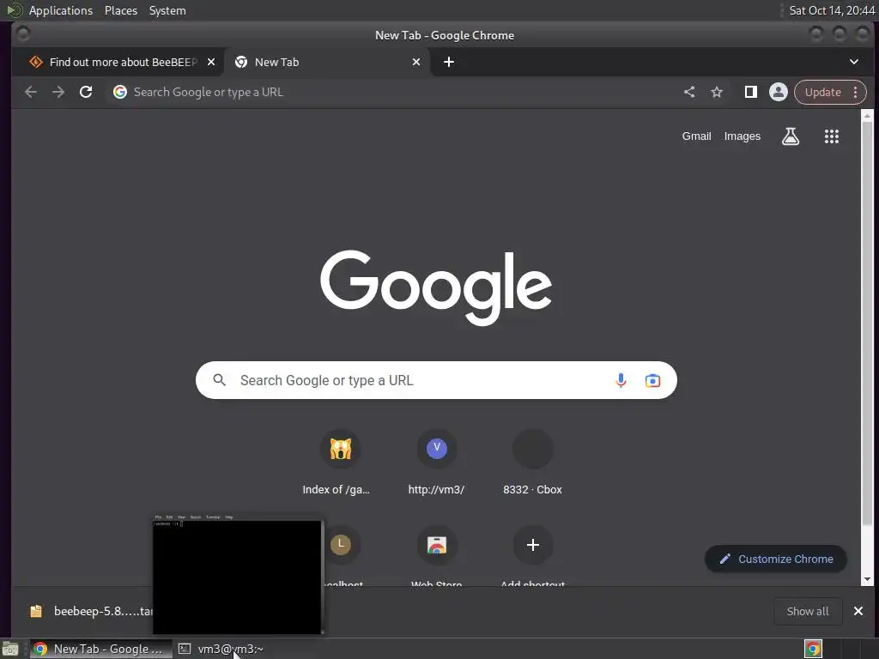The height and width of the screenshot is (659, 879).
Task: Show desktop icon in bottom panel
Action: click(10, 649)
